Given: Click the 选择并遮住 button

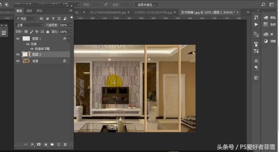Looking at the screenshot, I should (x=146, y=5).
